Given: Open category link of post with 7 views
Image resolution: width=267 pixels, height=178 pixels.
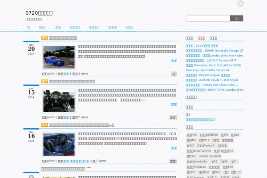Looking at the screenshot, I should 76,161.
